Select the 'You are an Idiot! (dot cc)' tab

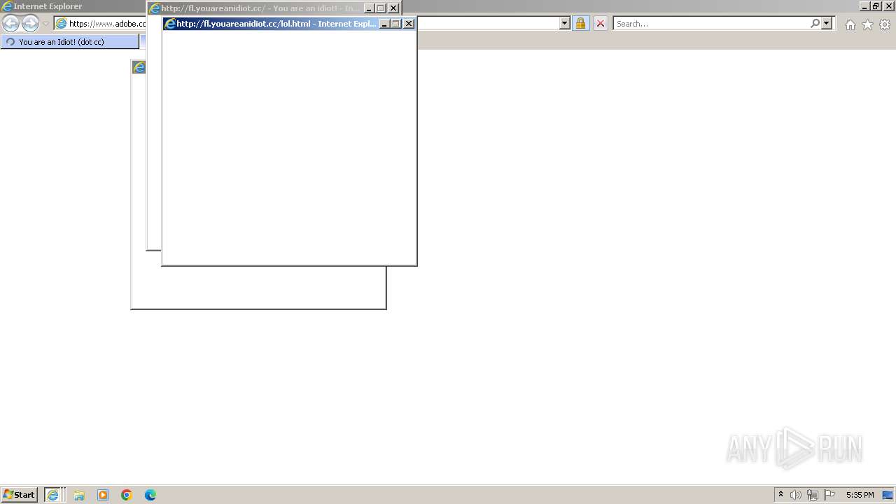(x=70, y=42)
